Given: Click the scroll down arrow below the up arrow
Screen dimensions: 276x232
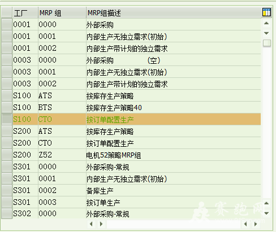Looking at the screenshot, I should (266, 33).
